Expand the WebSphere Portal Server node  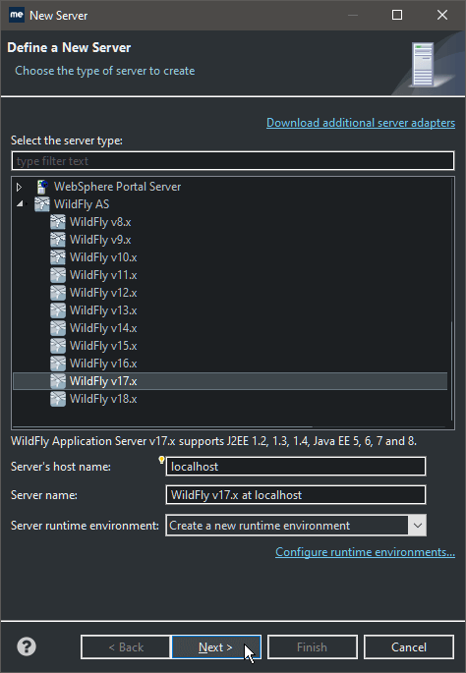pos(19,187)
